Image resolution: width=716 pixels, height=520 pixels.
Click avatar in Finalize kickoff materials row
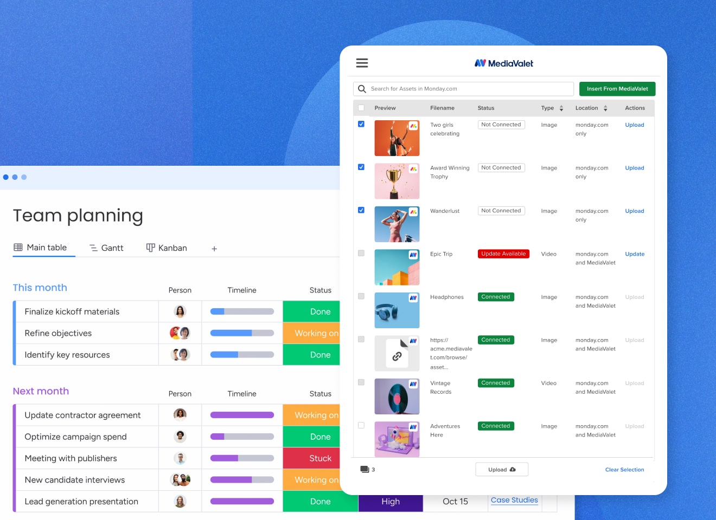coord(180,311)
